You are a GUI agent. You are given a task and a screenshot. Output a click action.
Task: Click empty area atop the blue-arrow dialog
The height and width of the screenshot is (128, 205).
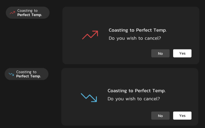130,78
